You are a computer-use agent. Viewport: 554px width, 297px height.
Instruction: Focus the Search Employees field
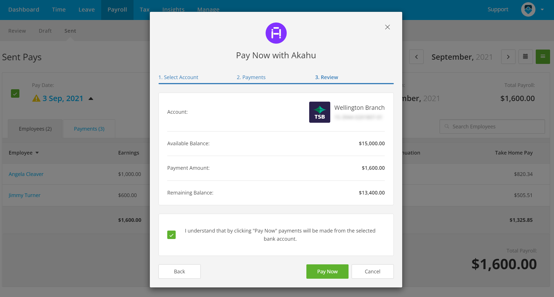click(492, 127)
